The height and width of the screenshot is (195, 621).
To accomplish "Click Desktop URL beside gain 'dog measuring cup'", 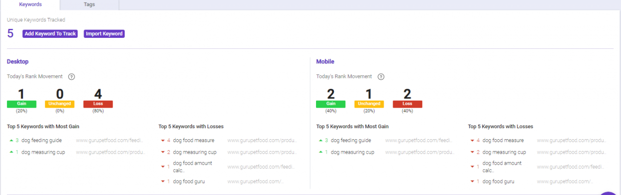I will (111, 152).
